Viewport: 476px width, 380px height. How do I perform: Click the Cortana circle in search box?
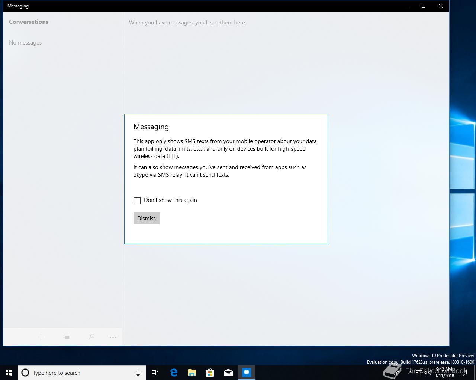[x=25, y=373]
